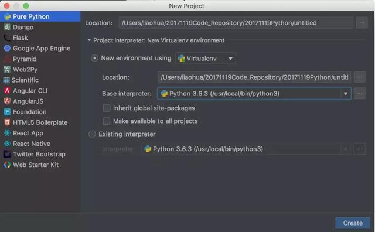375x232 pixels.
Task: Open the Base interpreter dropdown arrow
Action: (346, 94)
